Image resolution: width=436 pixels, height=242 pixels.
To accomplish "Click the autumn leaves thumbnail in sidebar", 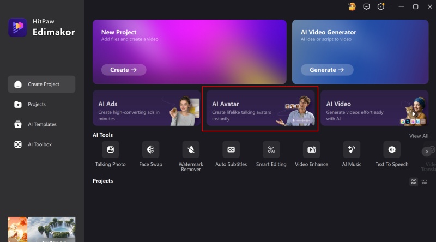I will tap(17, 229).
